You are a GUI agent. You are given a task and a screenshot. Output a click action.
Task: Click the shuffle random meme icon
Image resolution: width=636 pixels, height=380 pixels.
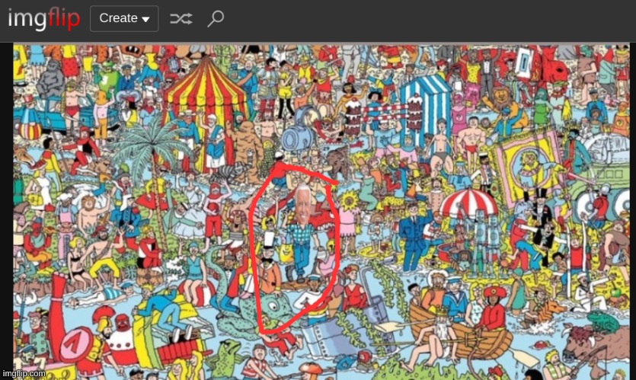181,18
